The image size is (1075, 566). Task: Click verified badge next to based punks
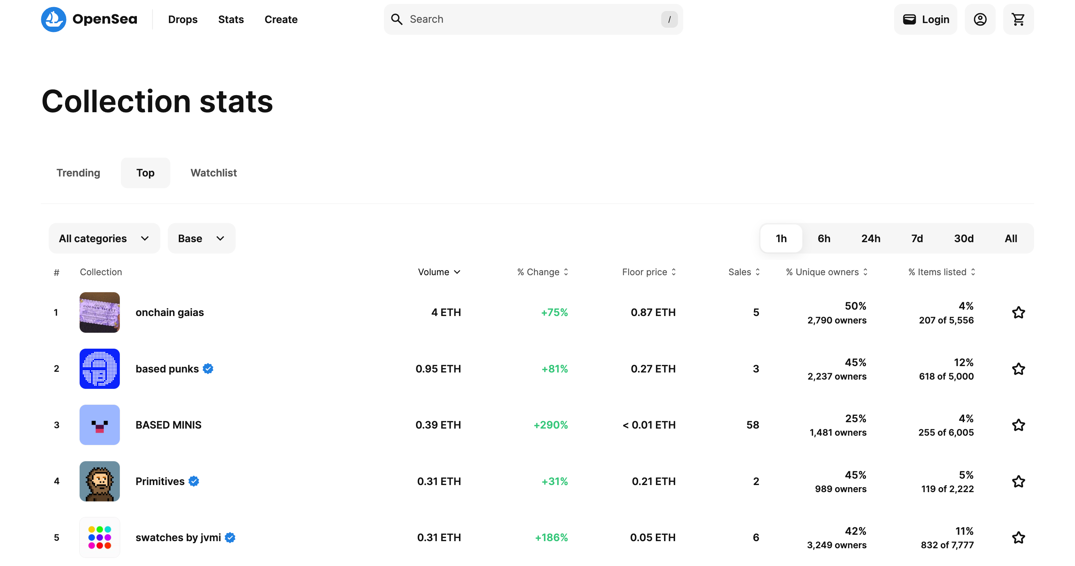(x=208, y=369)
